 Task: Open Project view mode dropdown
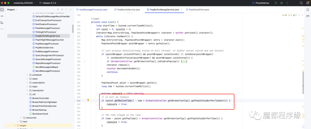[x=12, y=9]
